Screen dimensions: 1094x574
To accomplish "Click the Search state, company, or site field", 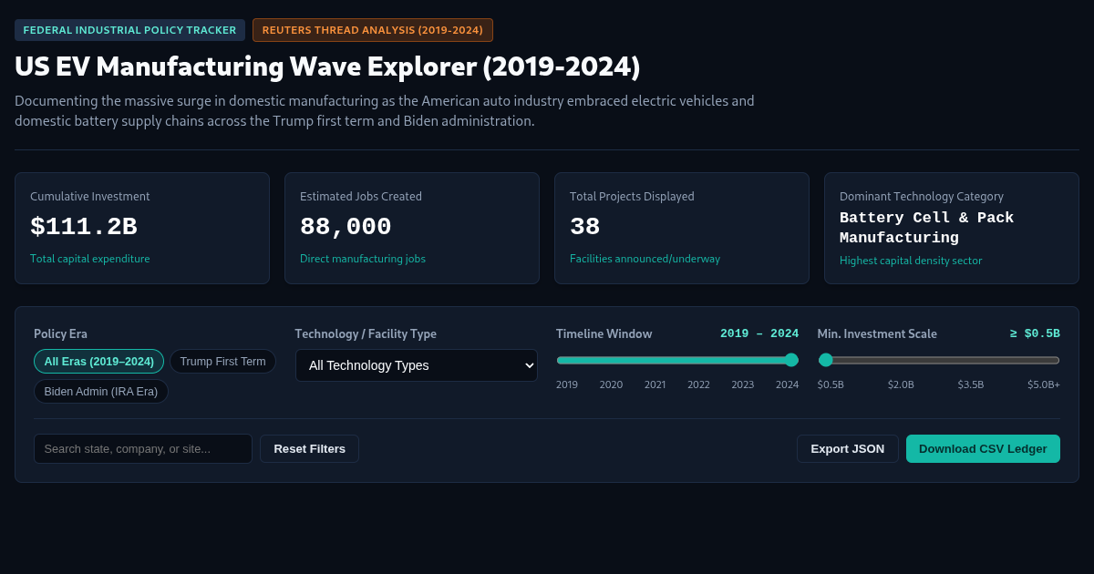I will [x=143, y=449].
